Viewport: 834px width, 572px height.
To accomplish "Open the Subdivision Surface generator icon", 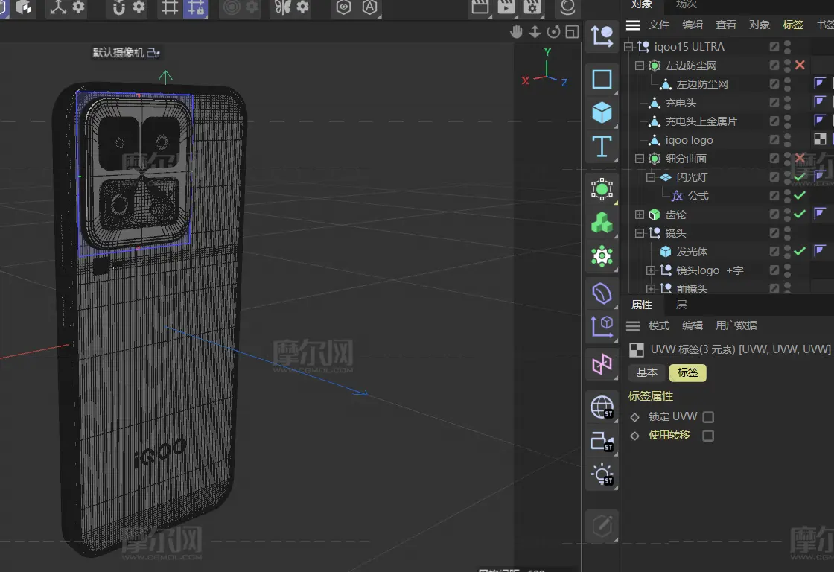I will [x=602, y=189].
